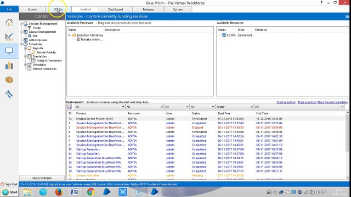Open the System tab

pos(178,9)
